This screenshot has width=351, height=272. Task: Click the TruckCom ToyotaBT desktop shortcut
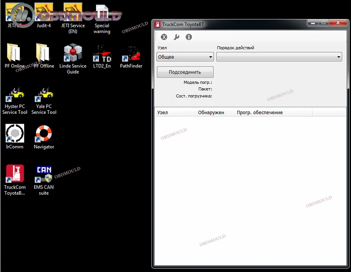(x=15, y=174)
